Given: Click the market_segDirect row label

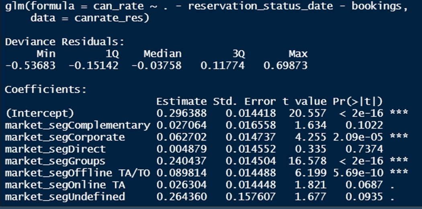Looking at the screenshot, I should 55,149.
